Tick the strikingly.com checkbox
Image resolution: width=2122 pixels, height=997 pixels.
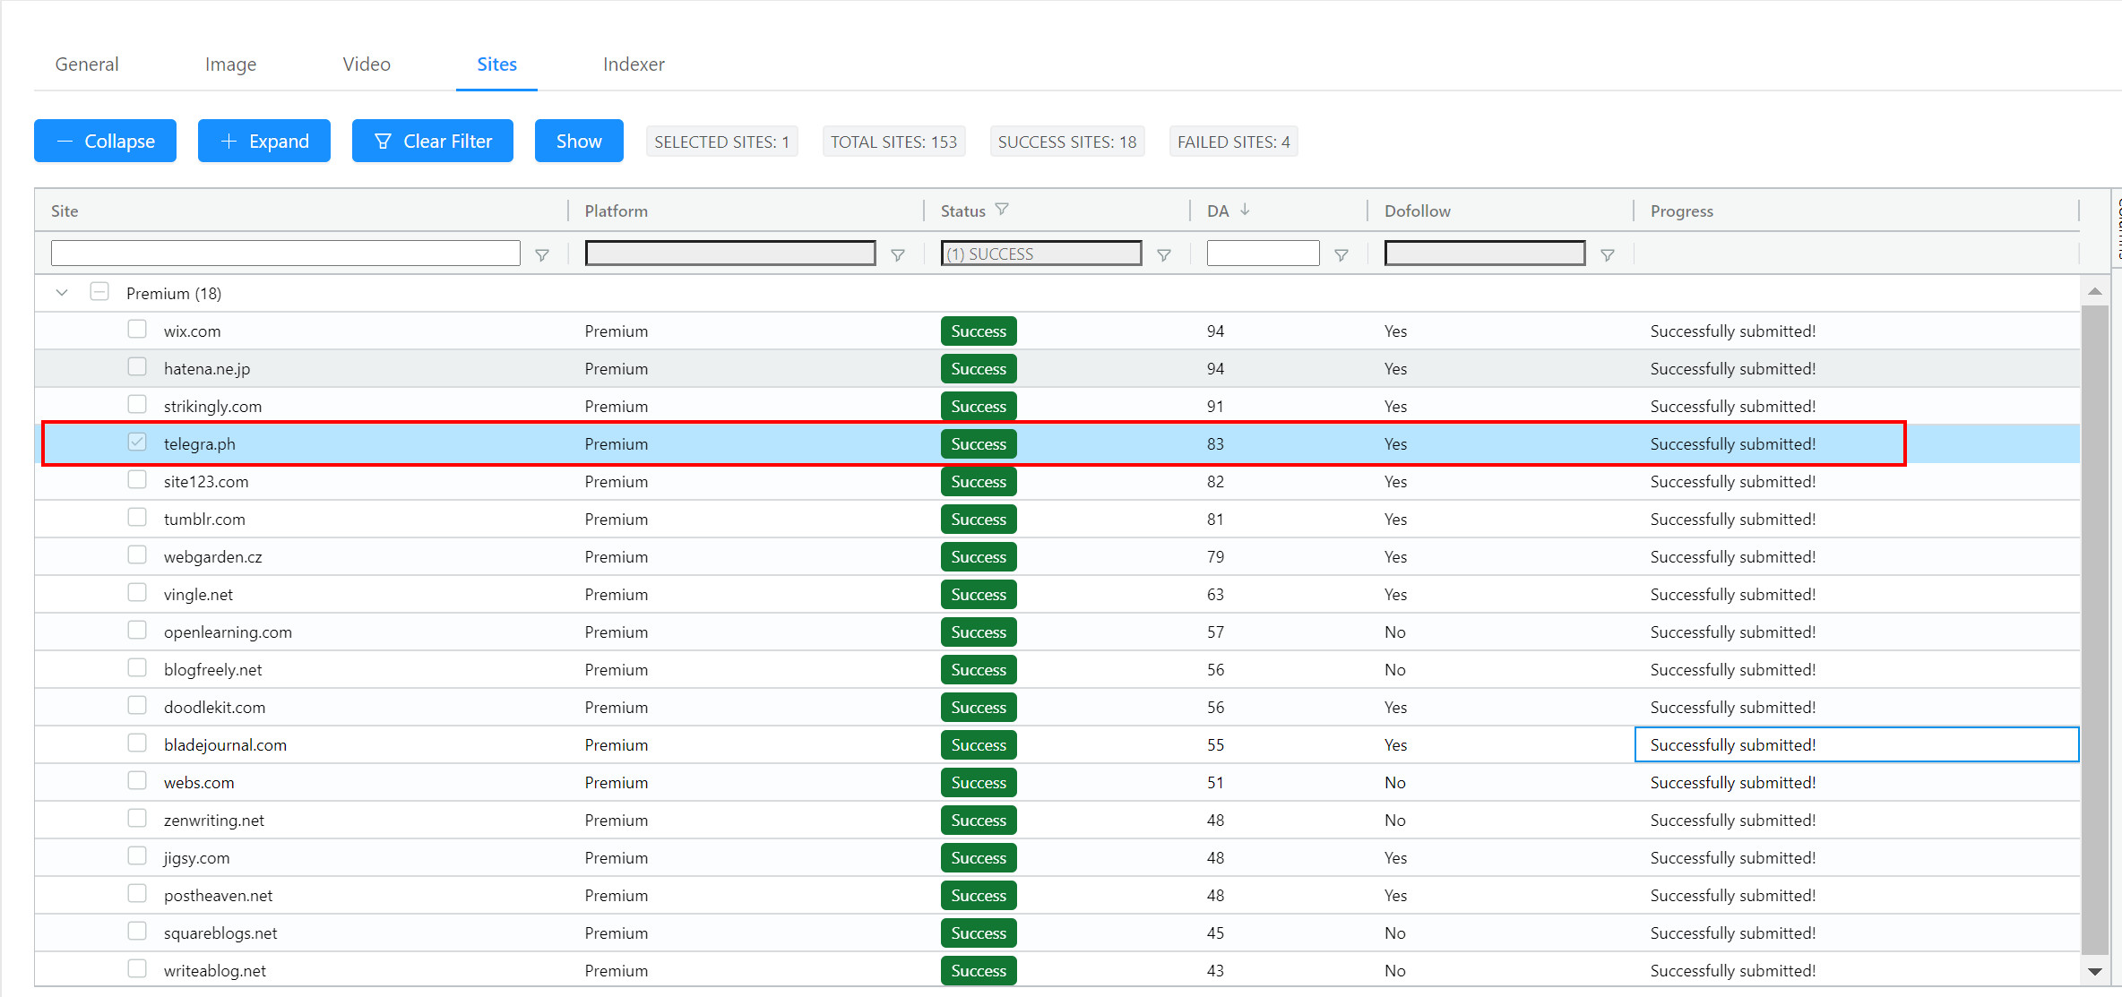point(137,405)
